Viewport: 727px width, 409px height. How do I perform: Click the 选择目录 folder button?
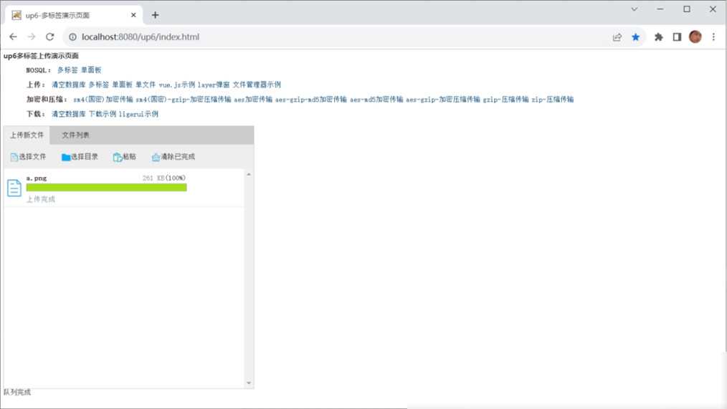80,157
